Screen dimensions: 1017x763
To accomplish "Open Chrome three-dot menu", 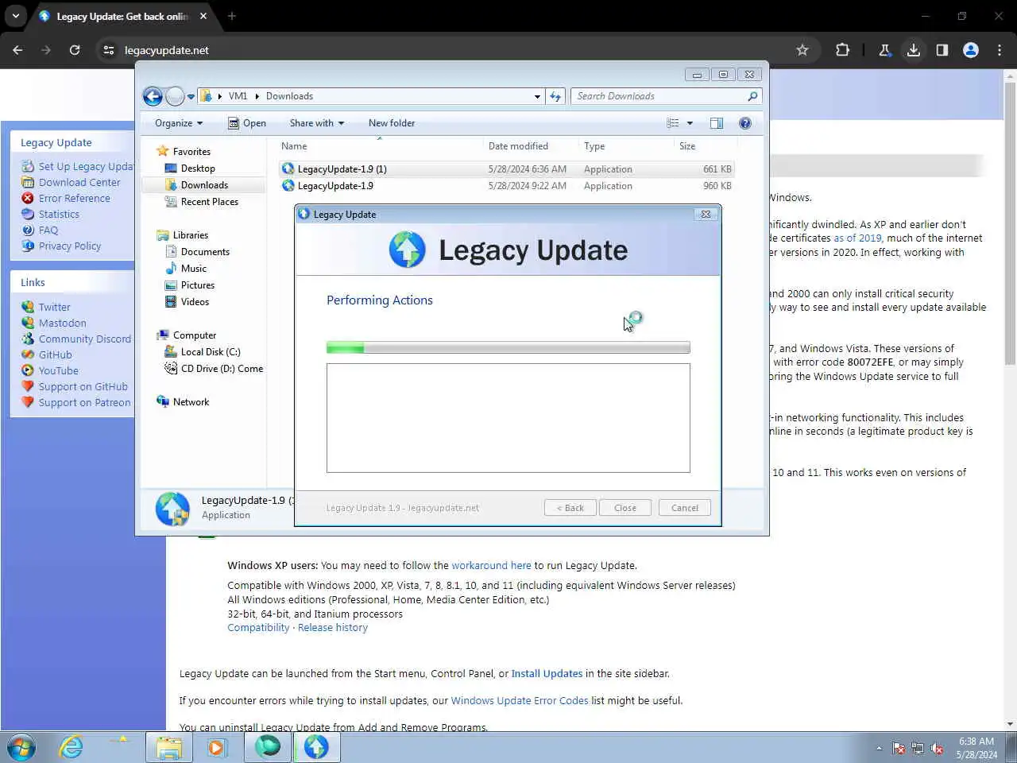I will pyautogui.click(x=1000, y=50).
